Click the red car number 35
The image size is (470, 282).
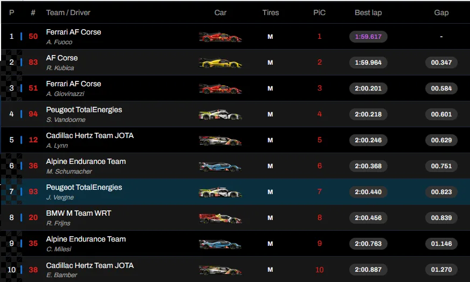[x=33, y=244]
